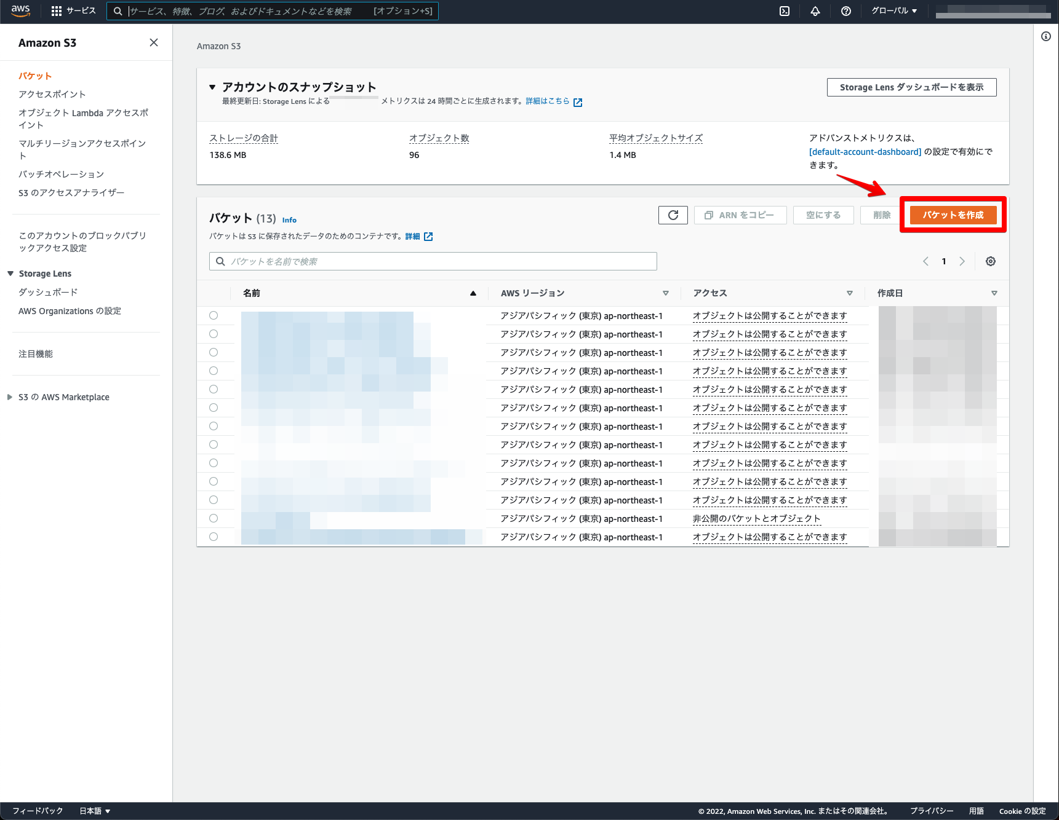The width and height of the screenshot is (1059, 820).
Task: Launch the CloudShell terminal icon
Action: tap(785, 11)
